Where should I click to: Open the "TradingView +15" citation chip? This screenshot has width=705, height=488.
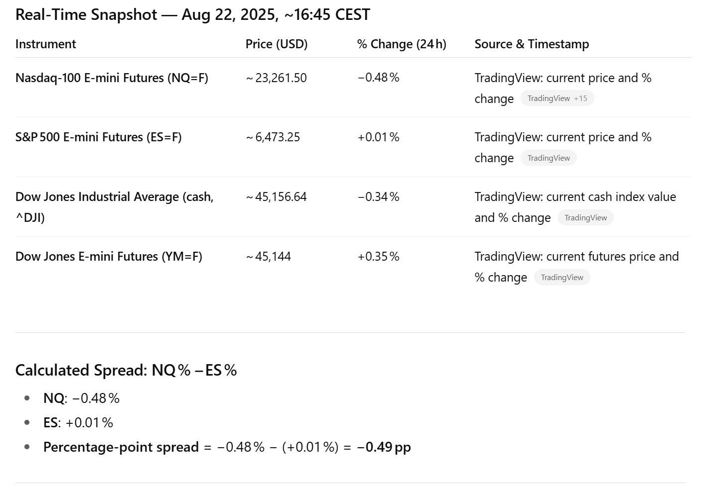tap(557, 98)
